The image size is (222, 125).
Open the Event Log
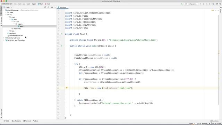[x=214, y=121]
